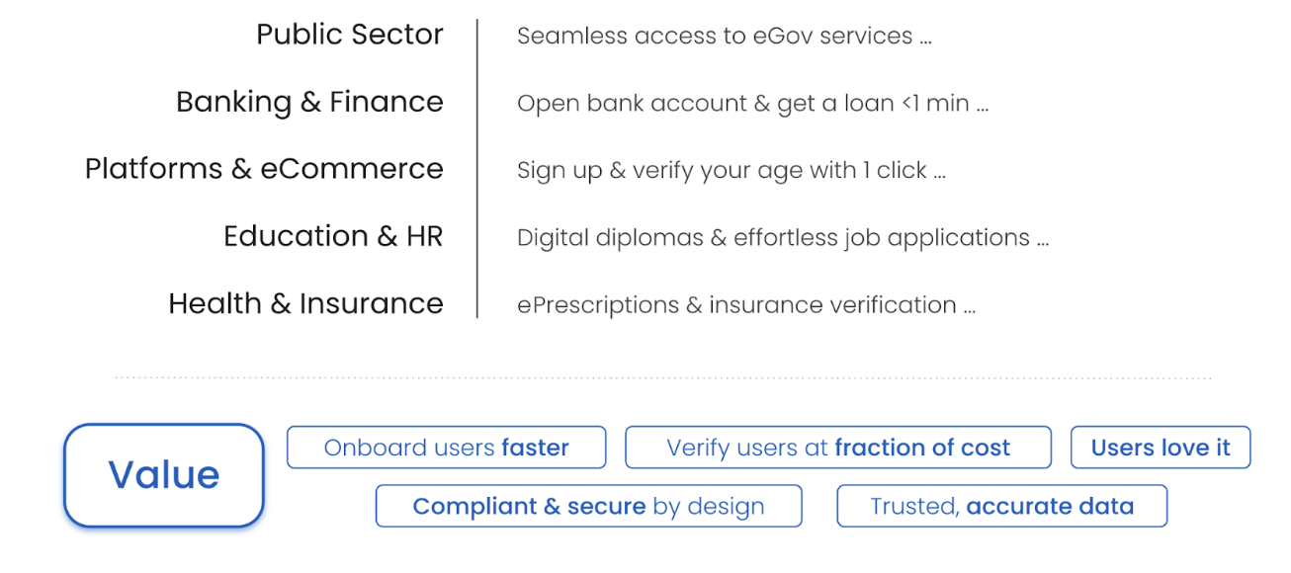Screen dimensions: 1291x573
Task: Open the bank account & loan description
Action: 742,104
